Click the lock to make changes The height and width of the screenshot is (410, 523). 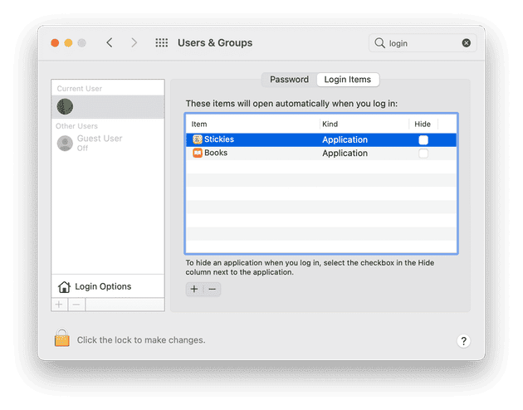[62, 338]
